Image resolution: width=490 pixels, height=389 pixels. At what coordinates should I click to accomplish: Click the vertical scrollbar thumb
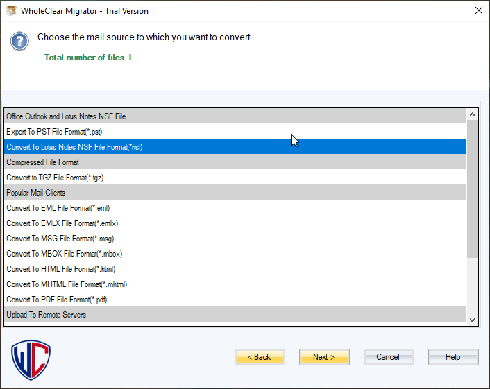472,189
